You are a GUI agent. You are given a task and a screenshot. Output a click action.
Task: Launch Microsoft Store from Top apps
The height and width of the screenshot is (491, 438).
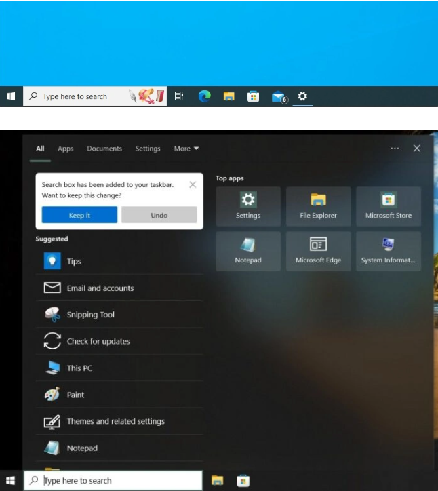pyautogui.click(x=389, y=206)
